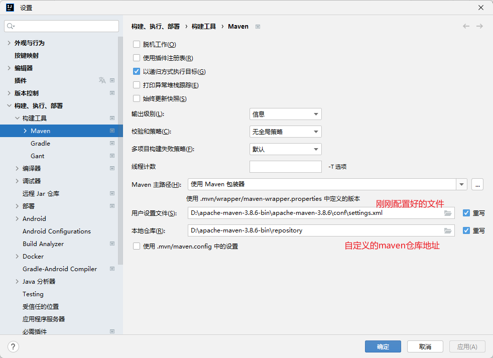Expand the 编译器 tree node
The height and width of the screenshot is (358, 493).
point(17,168)
